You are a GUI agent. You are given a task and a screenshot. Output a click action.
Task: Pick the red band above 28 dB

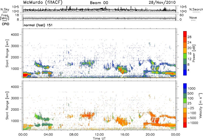coord(185,34)
